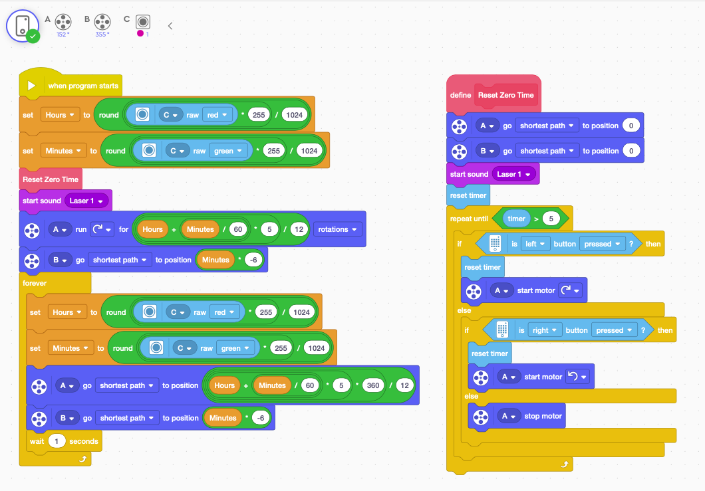Click the color sensor icon in first Hours block
705x491 pixels.
pyautogui.click(x=141, y=114)
